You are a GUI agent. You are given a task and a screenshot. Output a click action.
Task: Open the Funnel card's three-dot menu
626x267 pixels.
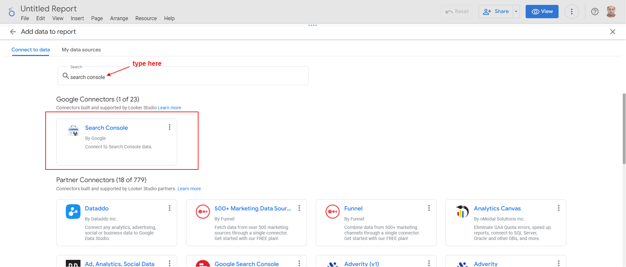pyautogui.click(x=429, y=208)
